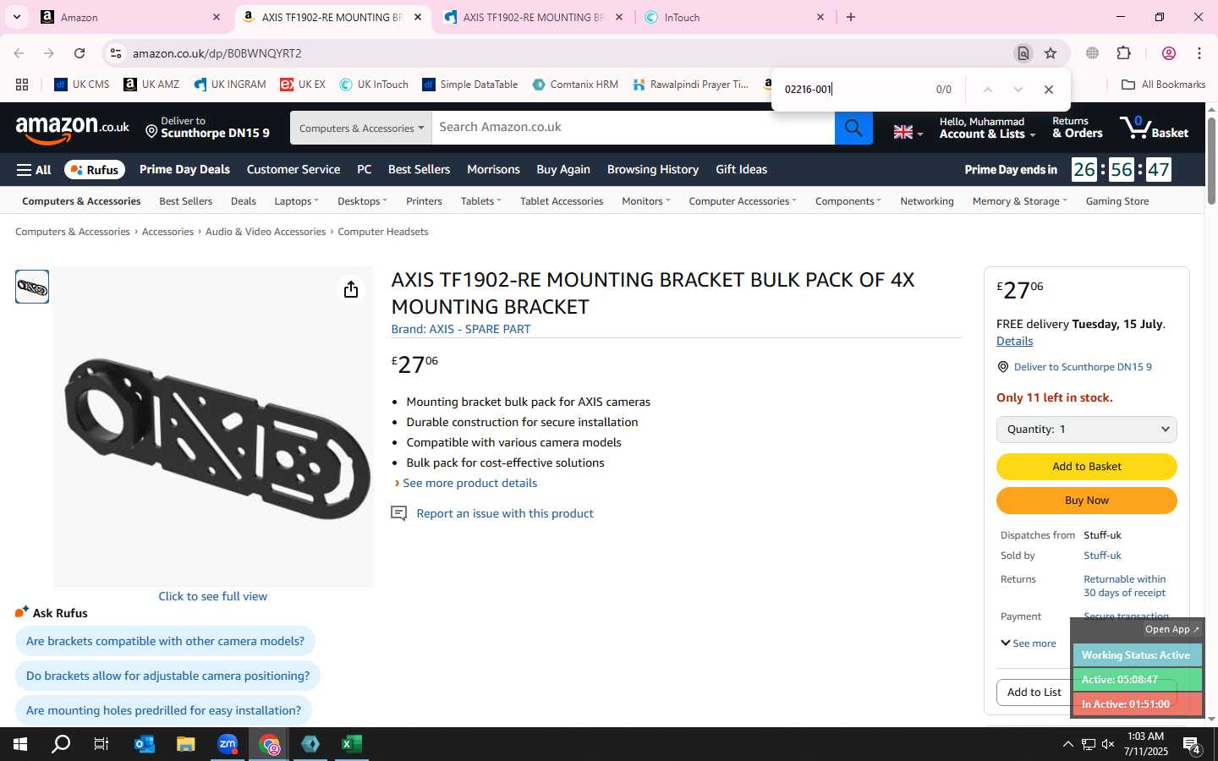Switch to the InTouch browser tab

point(734,17)
